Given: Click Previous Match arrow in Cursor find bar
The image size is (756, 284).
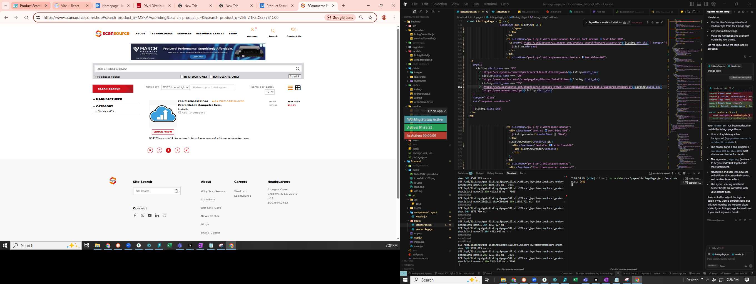Looking at the screenshot, I should [647, 22].
